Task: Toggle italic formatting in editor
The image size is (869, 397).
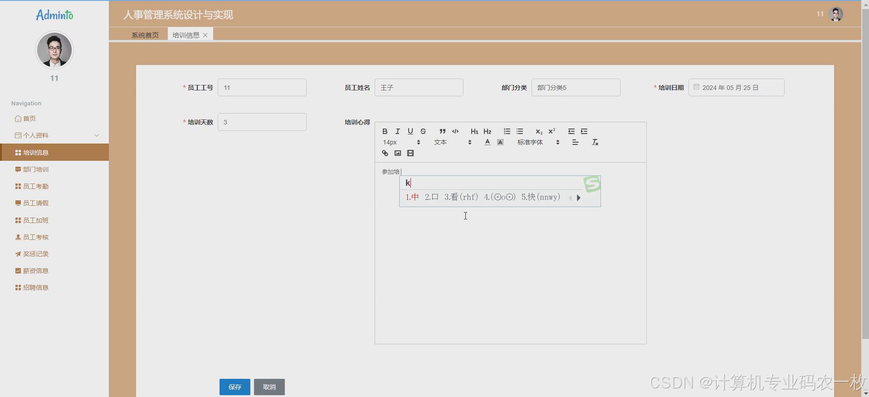Action: 397,131
